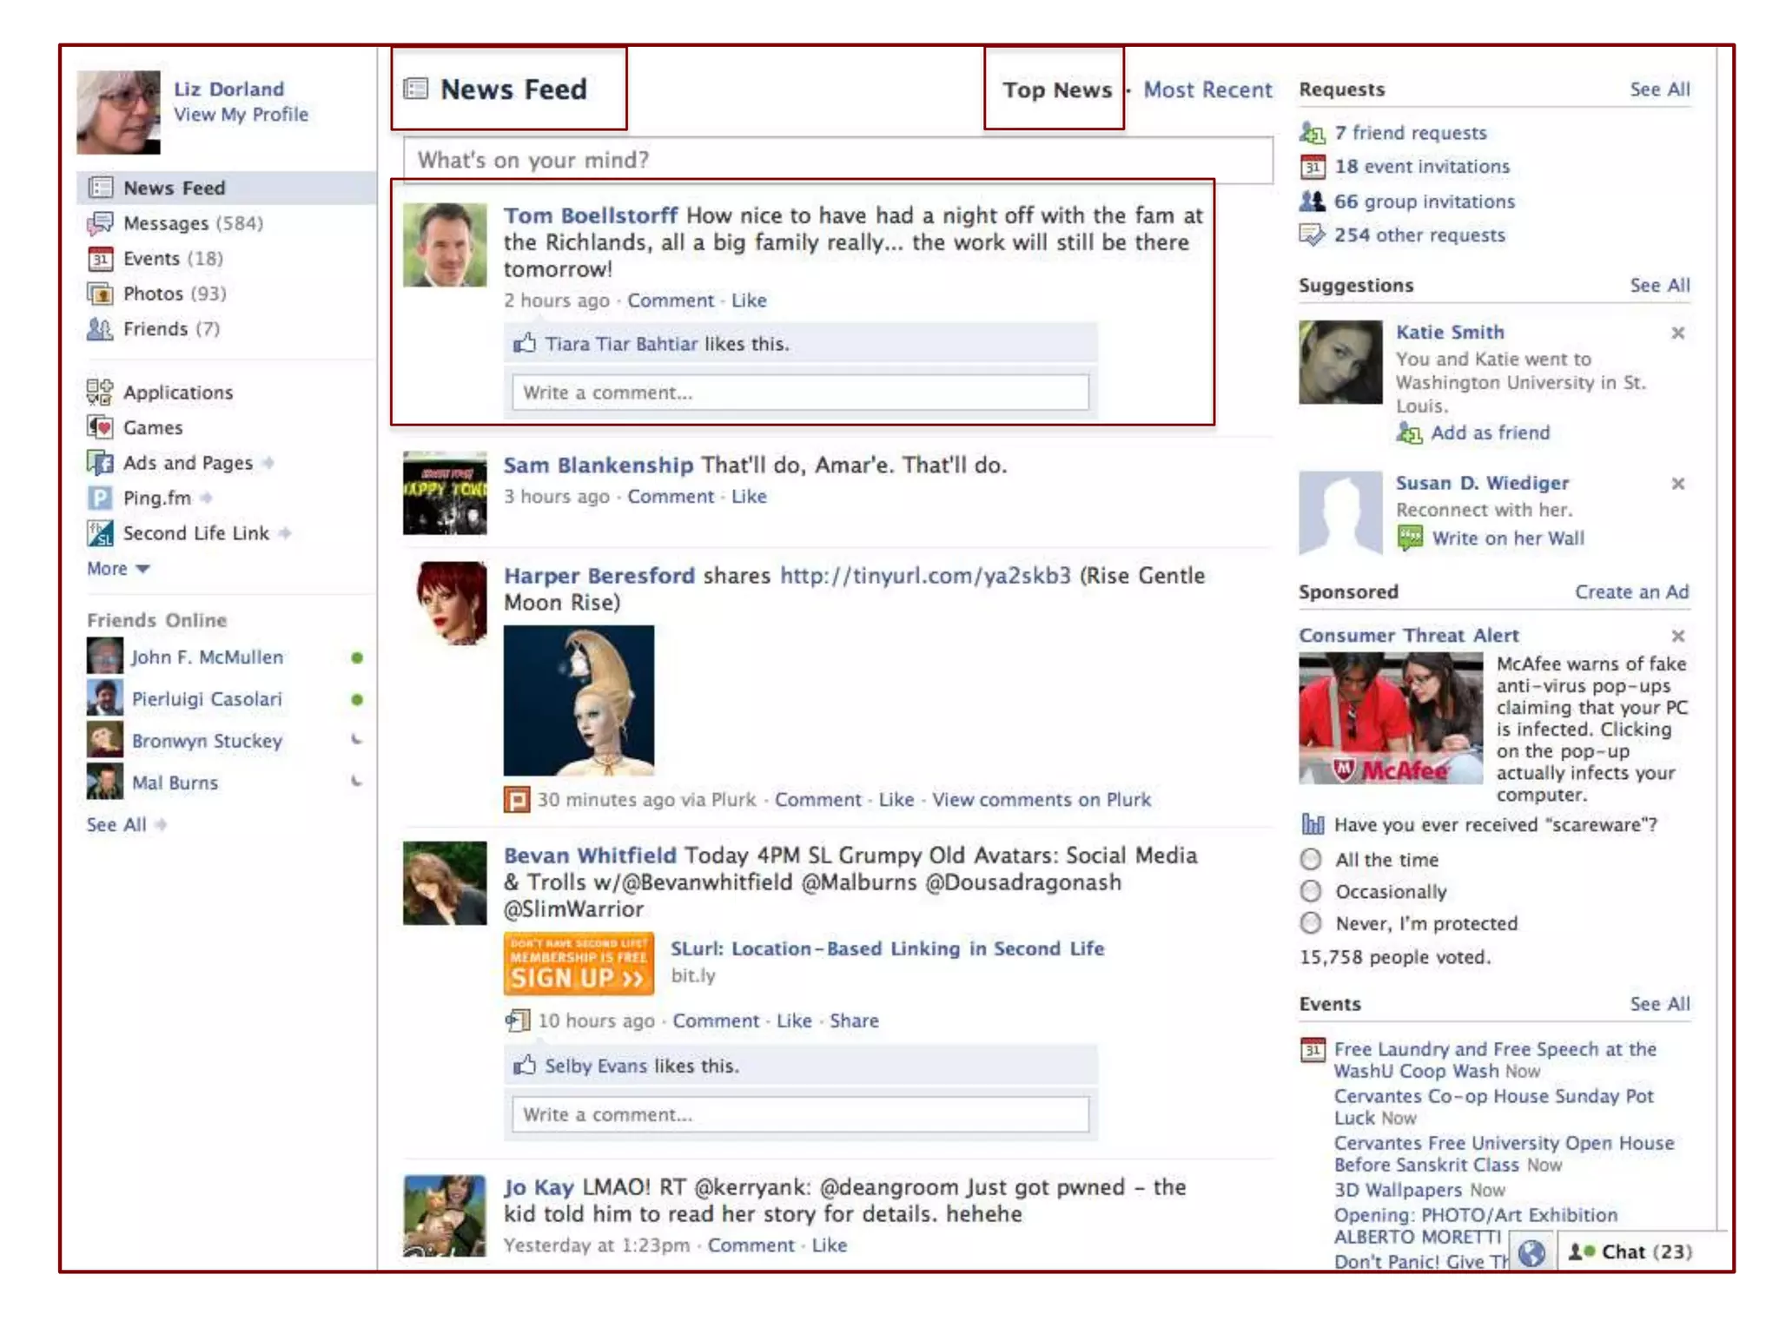Select 'Never, I'm protected' poll option
Screen dimensions: 1779x1334
[1311, 922]
